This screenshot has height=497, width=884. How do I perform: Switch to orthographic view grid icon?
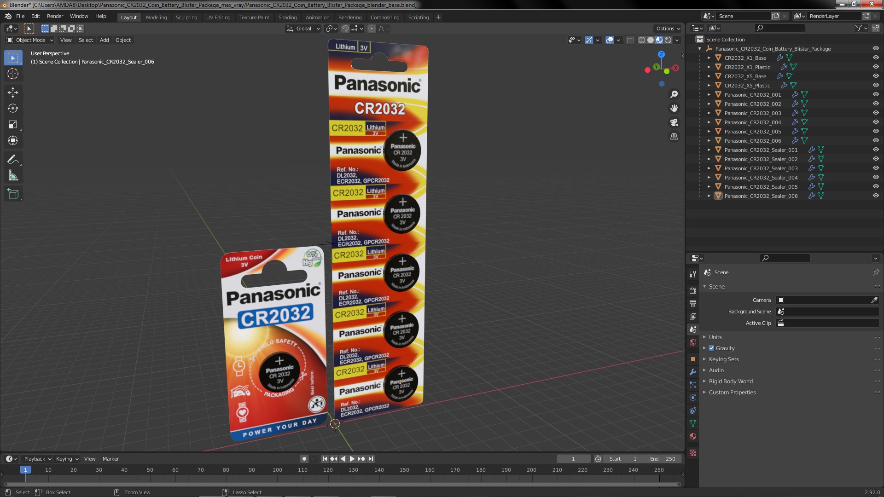point(674,137)
